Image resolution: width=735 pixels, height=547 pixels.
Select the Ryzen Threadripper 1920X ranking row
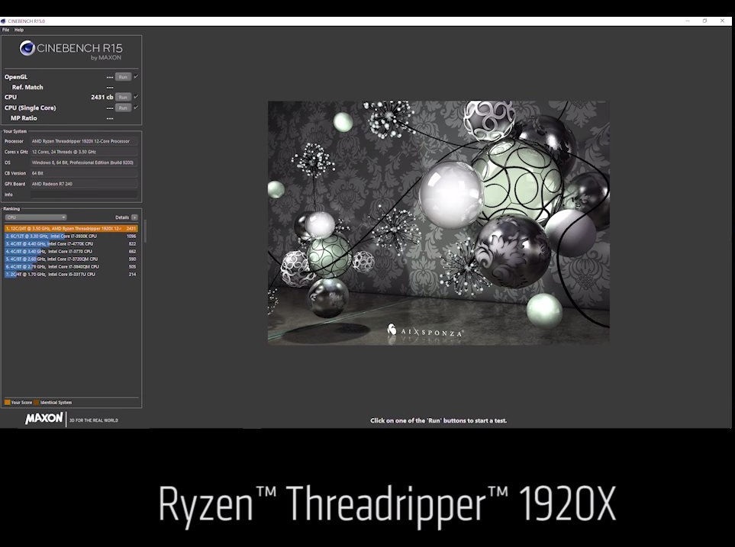click(x=71, y=228)
